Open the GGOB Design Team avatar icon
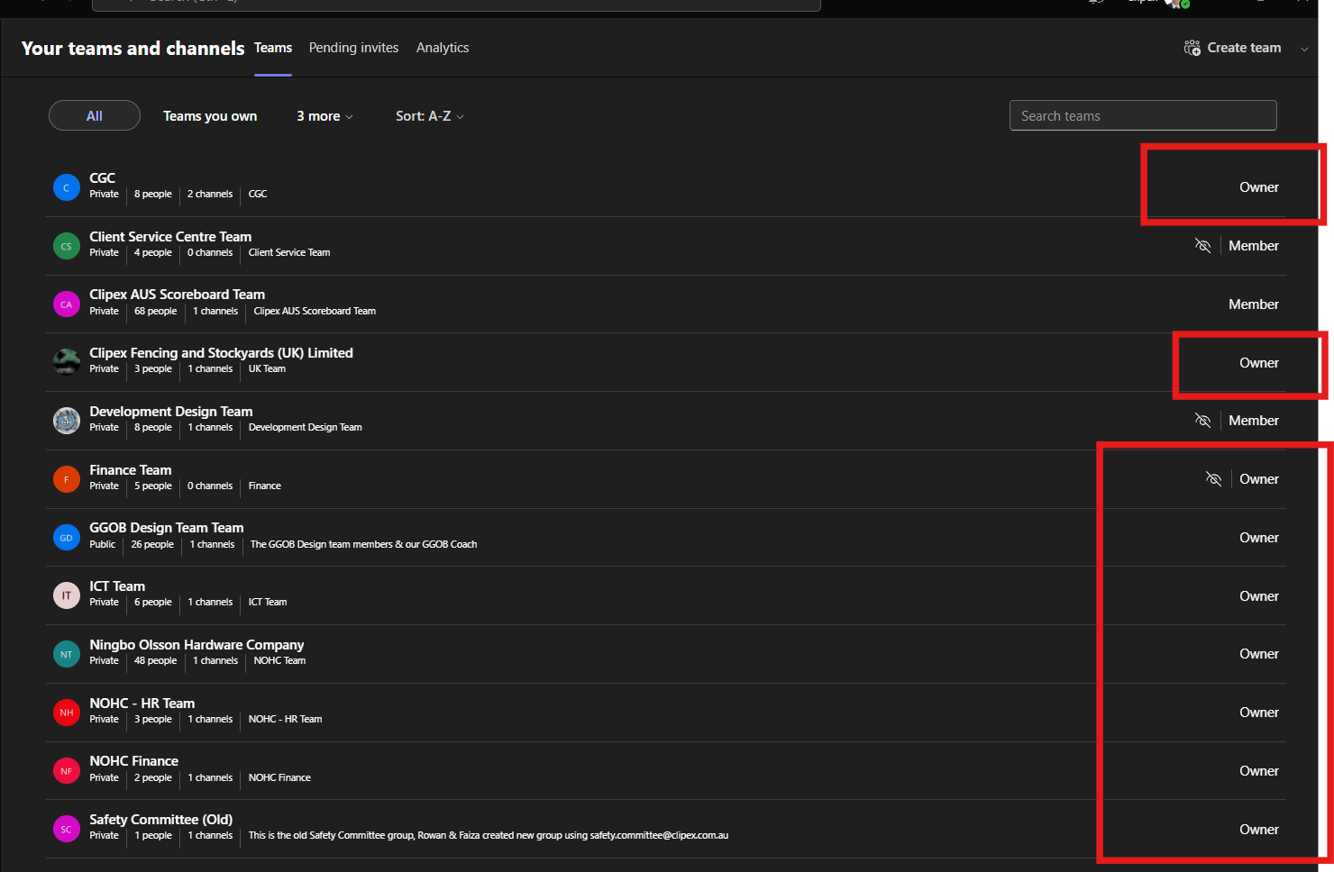This screenshot has height=872, width=1334. click(x=67, y=538)
